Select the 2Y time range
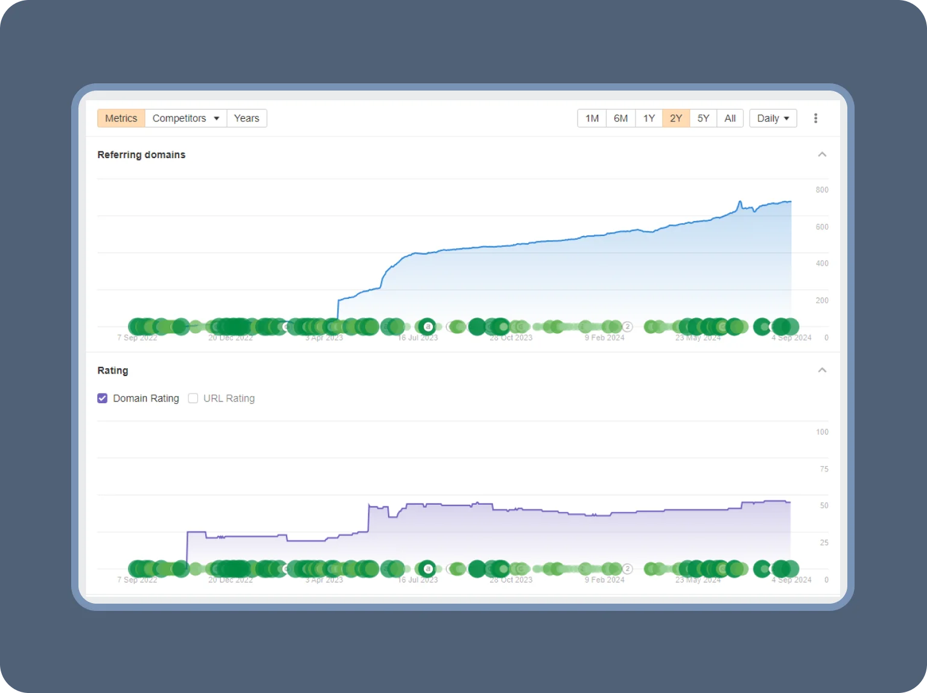Viewport: 927px width, 693px height. (676, 118)
